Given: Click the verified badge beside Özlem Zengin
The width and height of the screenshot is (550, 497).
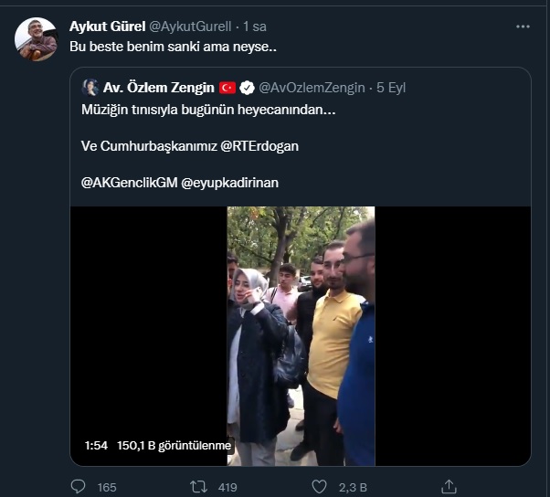Looking at the screenshot, I should (x=247, y=89).
